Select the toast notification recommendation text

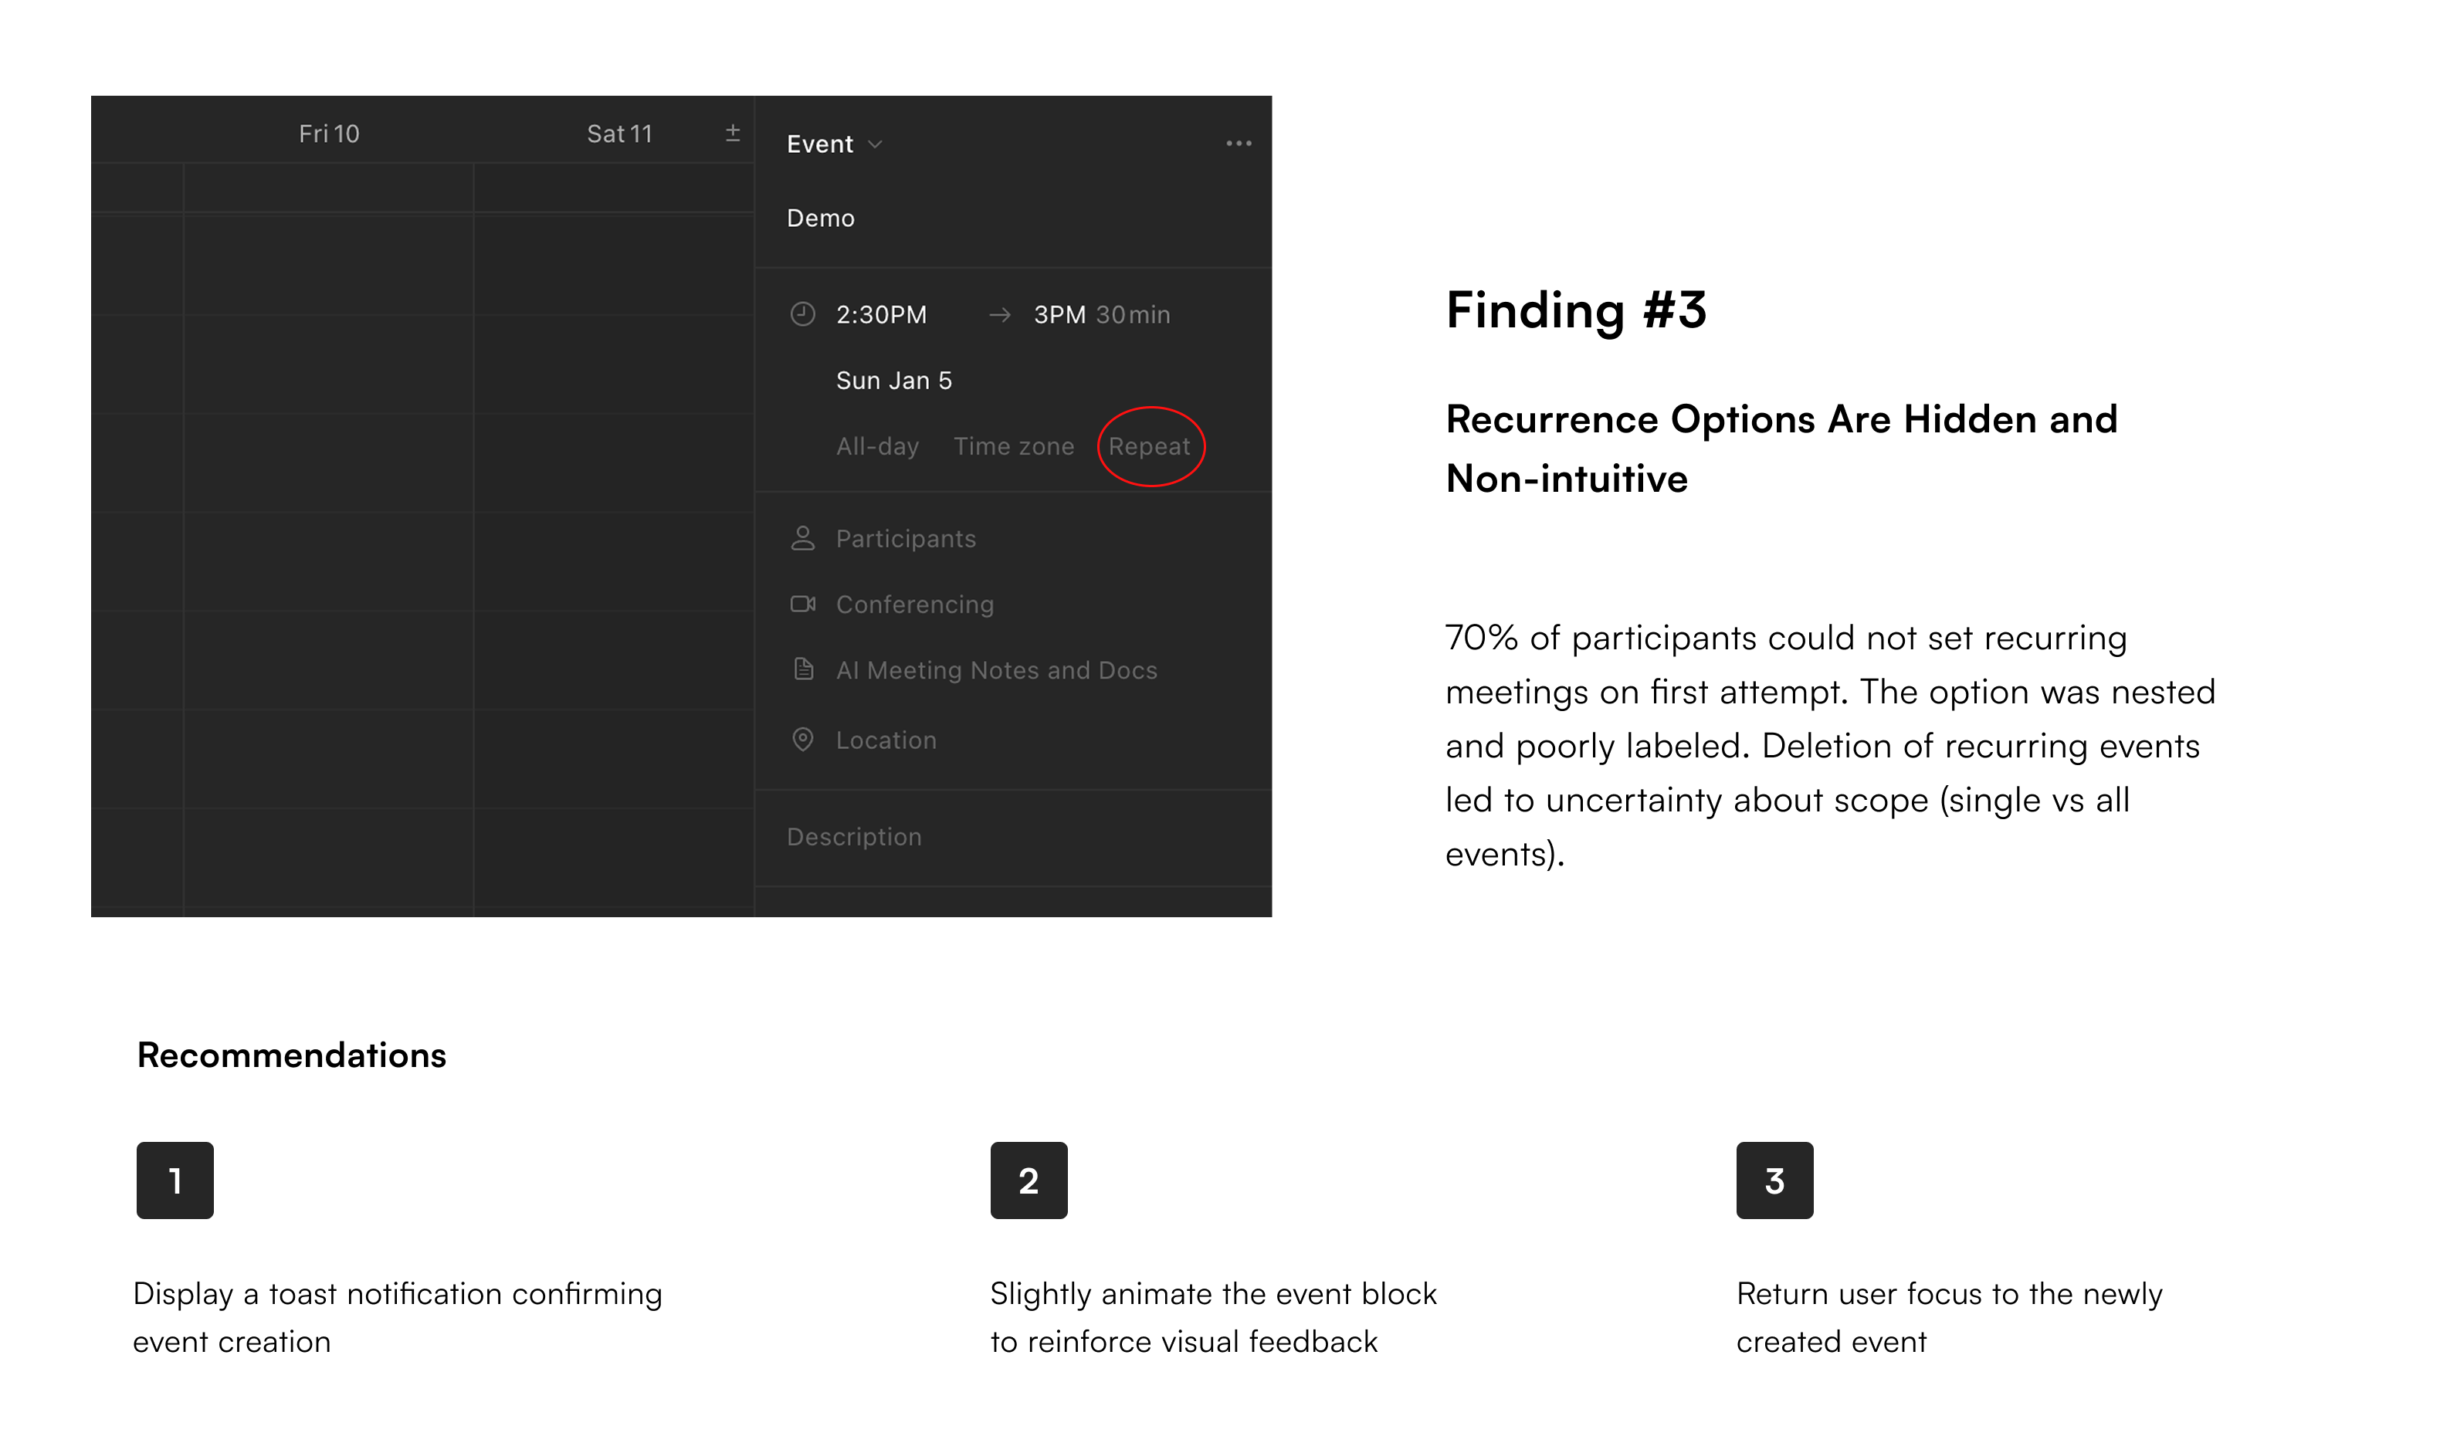coord(398,1317)
